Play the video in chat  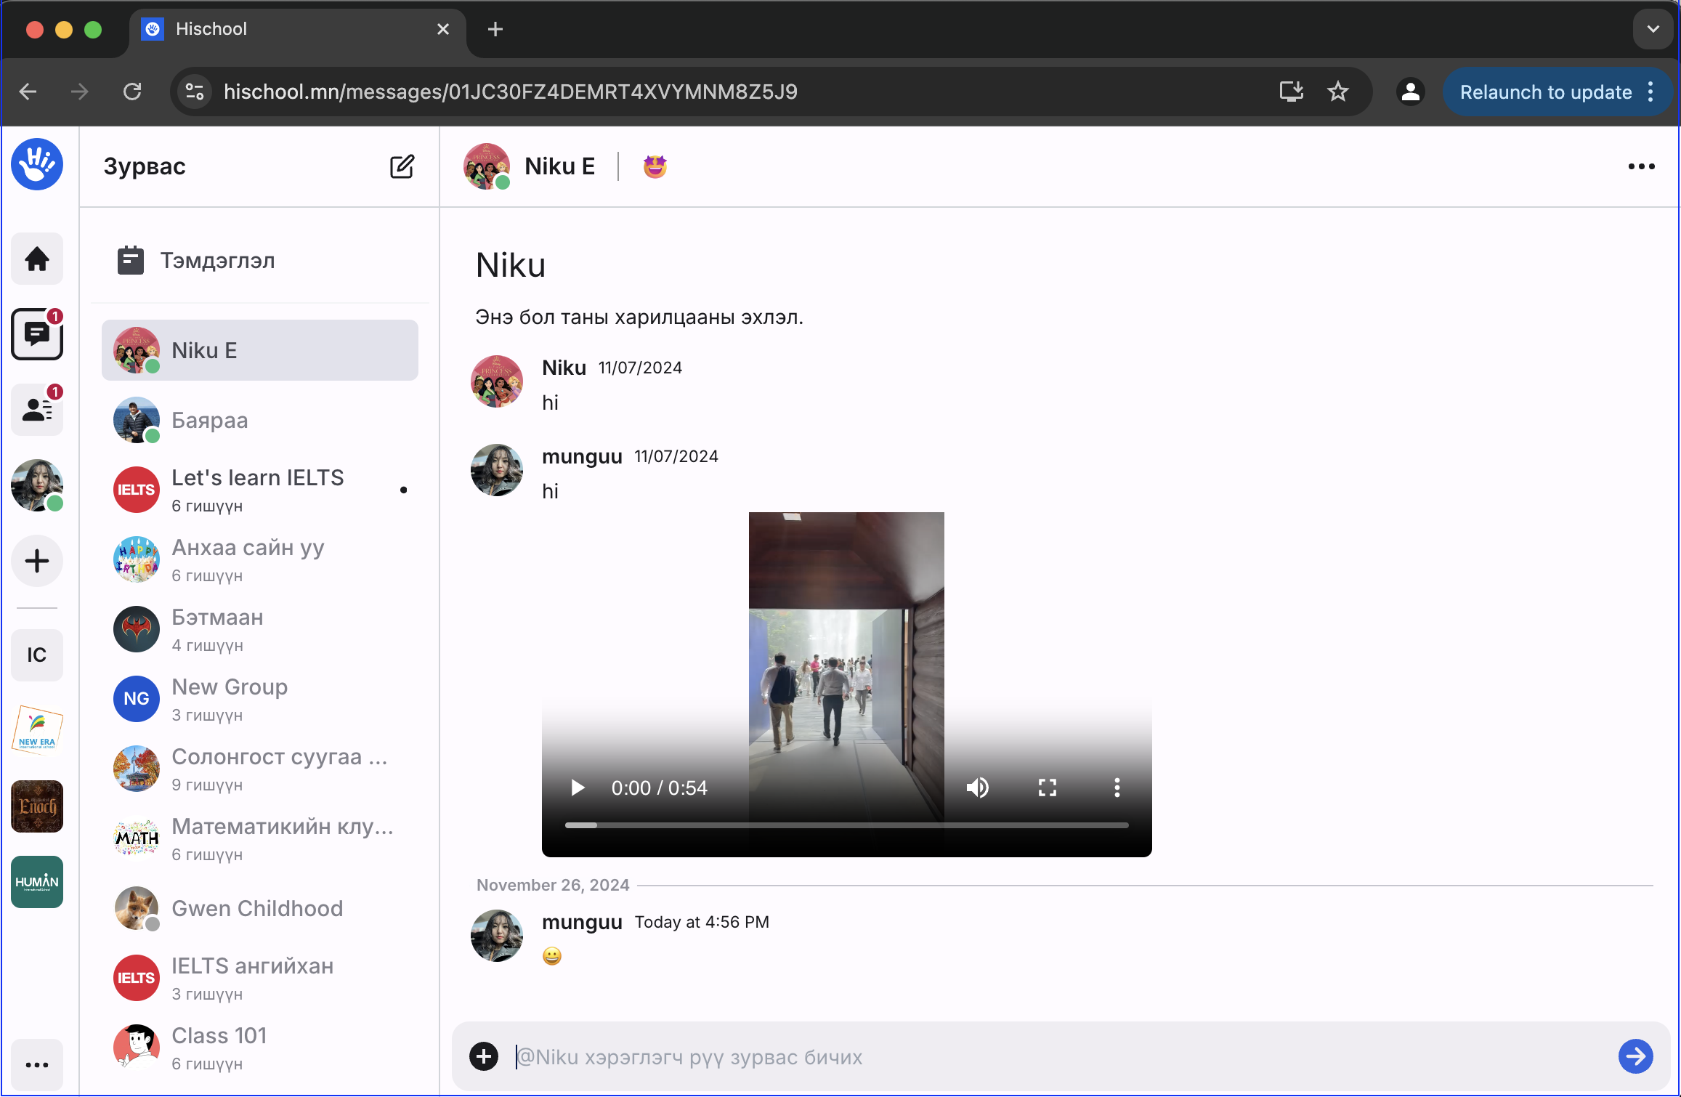[578, 788]
